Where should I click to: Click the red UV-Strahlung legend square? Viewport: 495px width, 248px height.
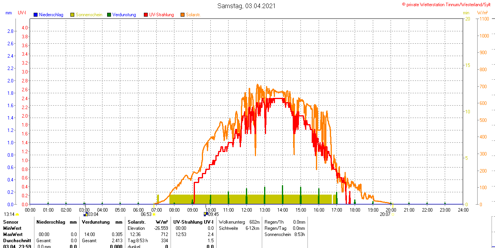tap(146, 15)
